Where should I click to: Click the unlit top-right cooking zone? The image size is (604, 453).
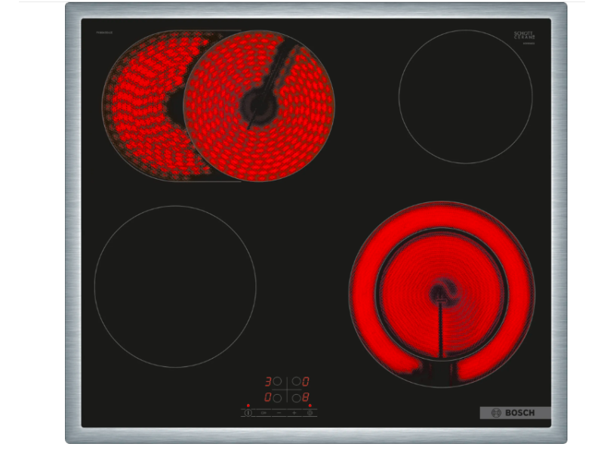coord(465,97)
